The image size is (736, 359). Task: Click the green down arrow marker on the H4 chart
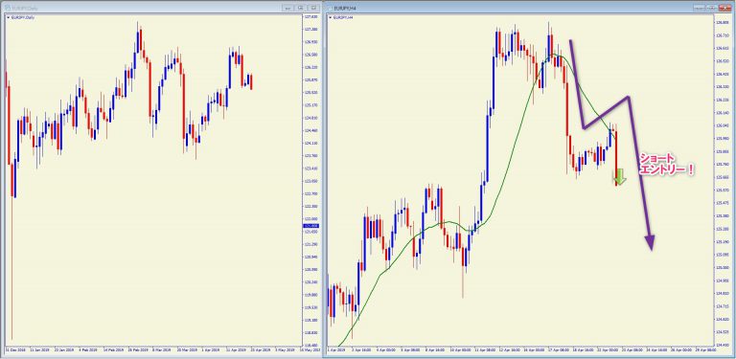[620, 177]
